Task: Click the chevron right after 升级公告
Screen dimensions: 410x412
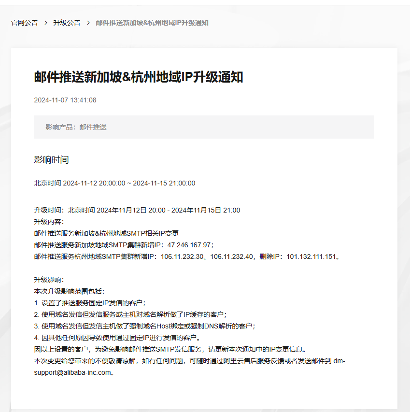Action: pos(88,23)
